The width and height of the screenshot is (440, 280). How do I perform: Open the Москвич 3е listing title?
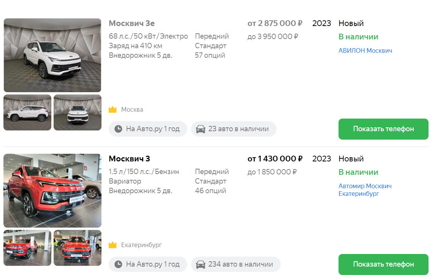tap(132, 23)
